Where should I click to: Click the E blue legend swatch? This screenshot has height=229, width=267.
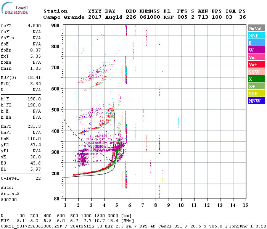click(256, 43)
